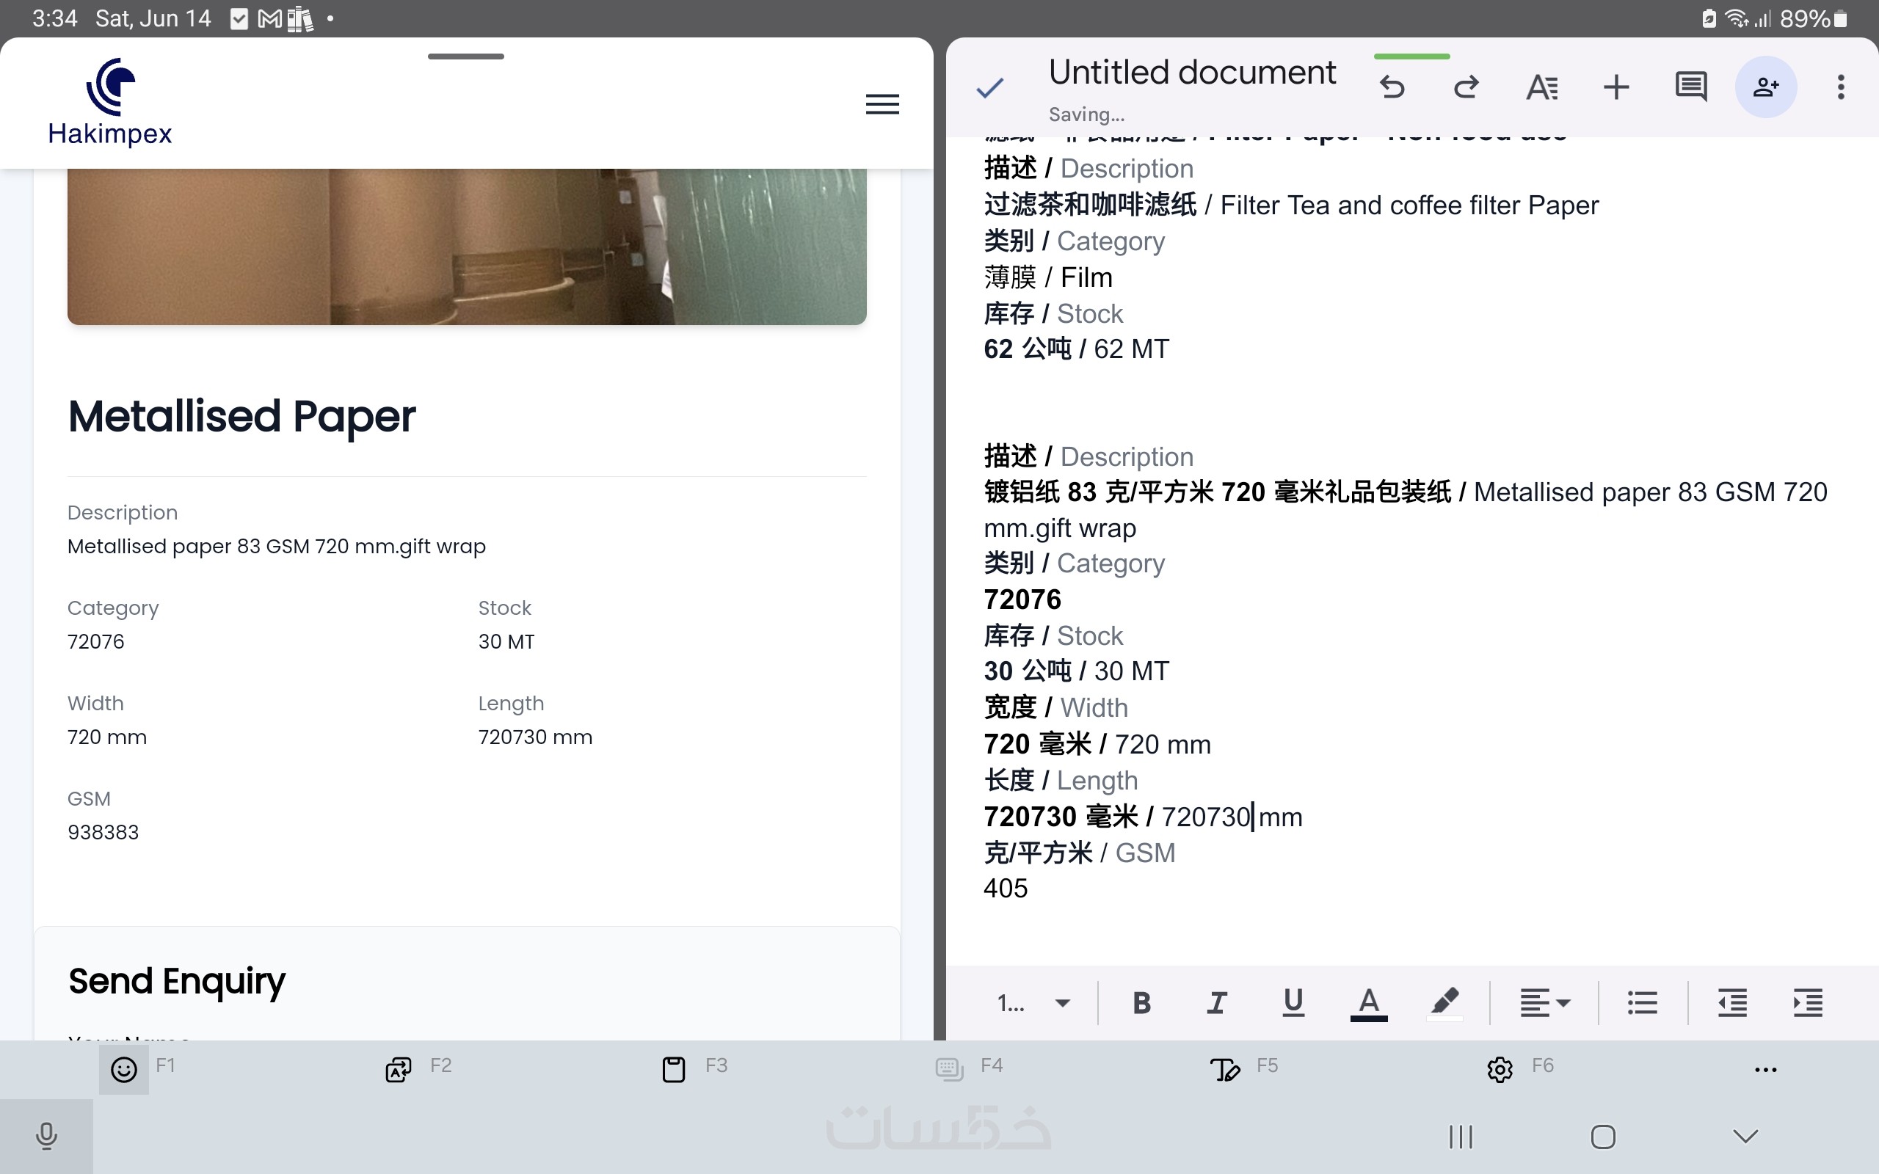
Task: Toggle underline formatting
Action: pos(1293,1003)
